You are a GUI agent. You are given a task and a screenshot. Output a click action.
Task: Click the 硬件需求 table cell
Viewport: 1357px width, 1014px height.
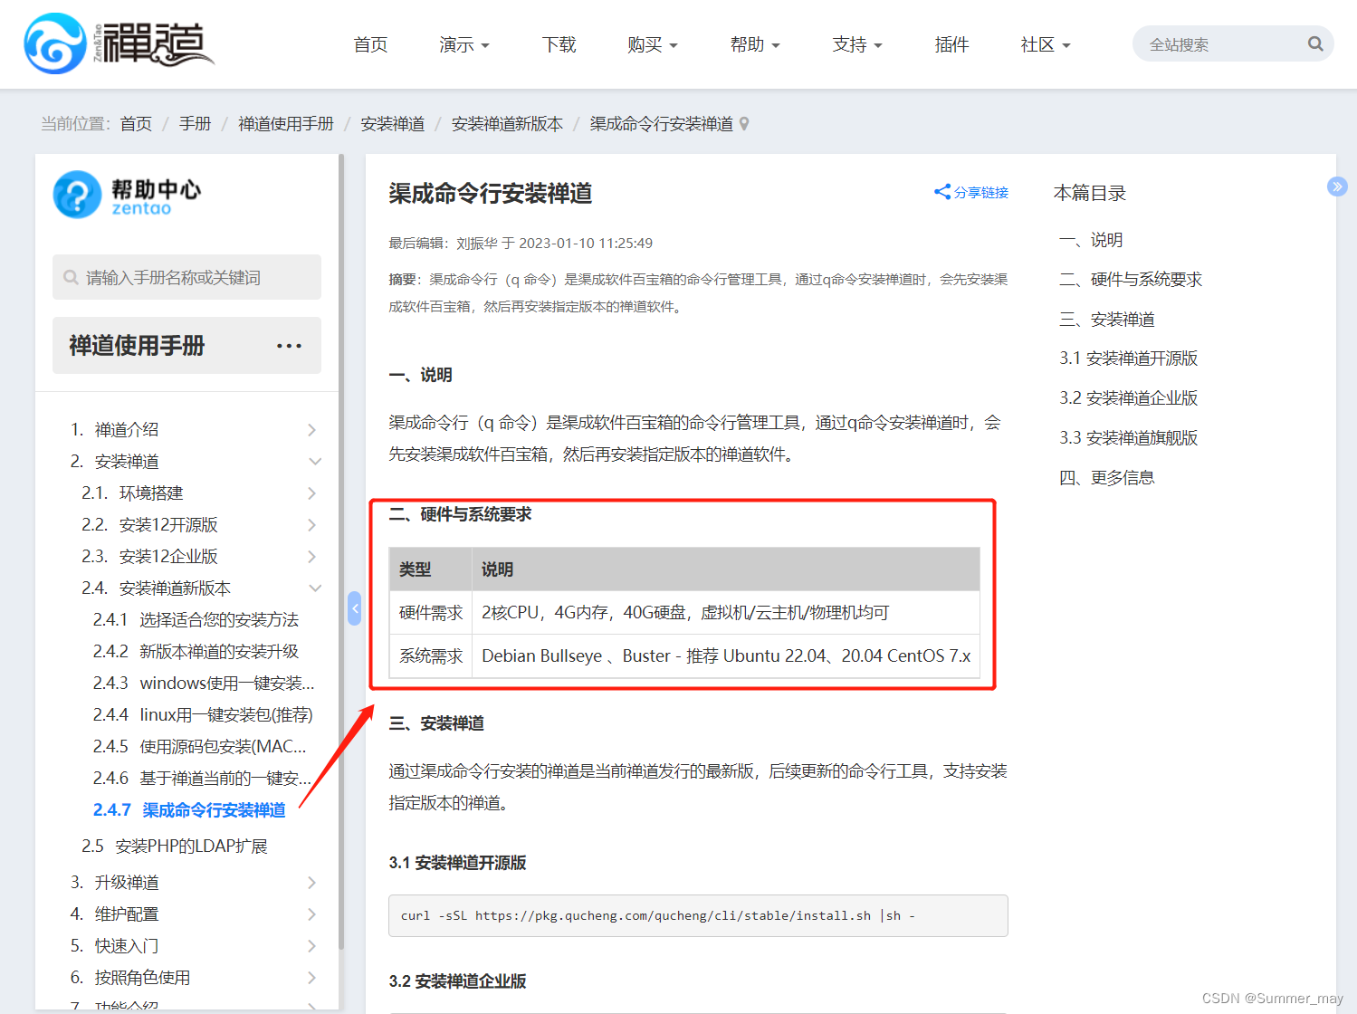[x=431, y=613]
